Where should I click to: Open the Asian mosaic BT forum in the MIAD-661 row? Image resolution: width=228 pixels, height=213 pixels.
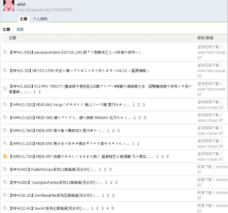(x=210, y=105)
